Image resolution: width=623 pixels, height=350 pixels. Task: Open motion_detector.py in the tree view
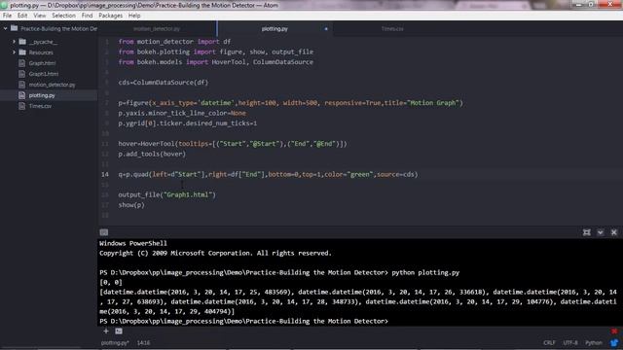point(52,85)
